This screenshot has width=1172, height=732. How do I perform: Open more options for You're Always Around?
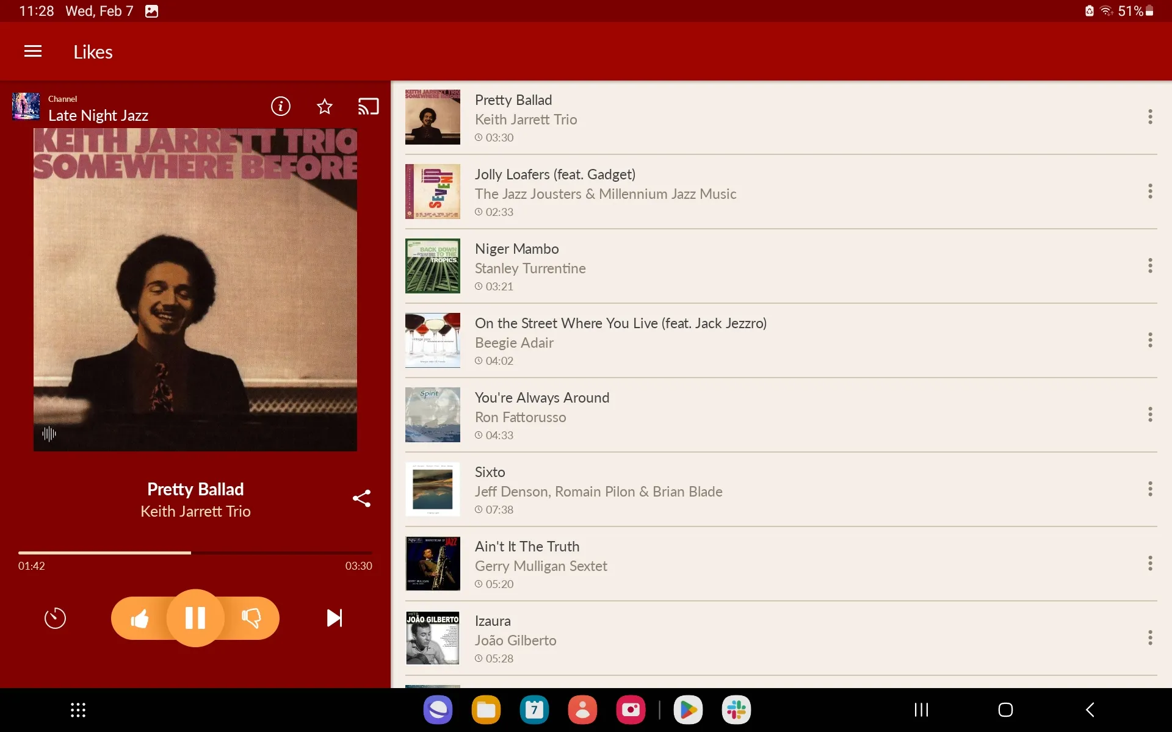pos(1150,415)
